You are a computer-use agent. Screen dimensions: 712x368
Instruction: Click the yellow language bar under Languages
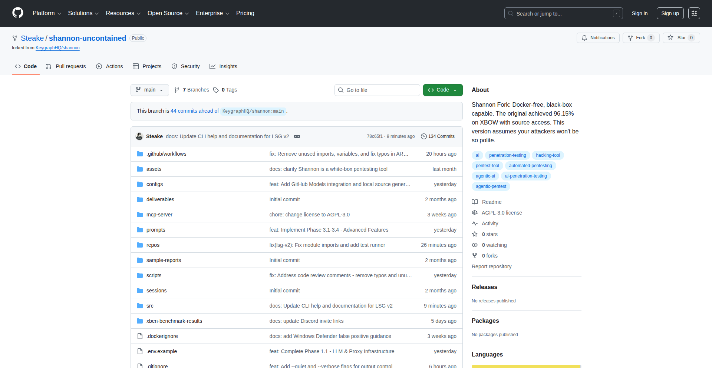[526, 366]
